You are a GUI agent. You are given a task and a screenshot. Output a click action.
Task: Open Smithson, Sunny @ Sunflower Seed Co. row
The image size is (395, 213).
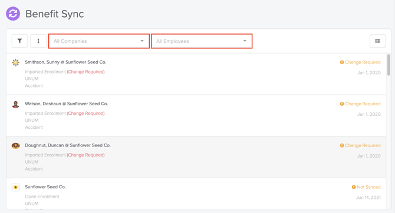[196, 74]
